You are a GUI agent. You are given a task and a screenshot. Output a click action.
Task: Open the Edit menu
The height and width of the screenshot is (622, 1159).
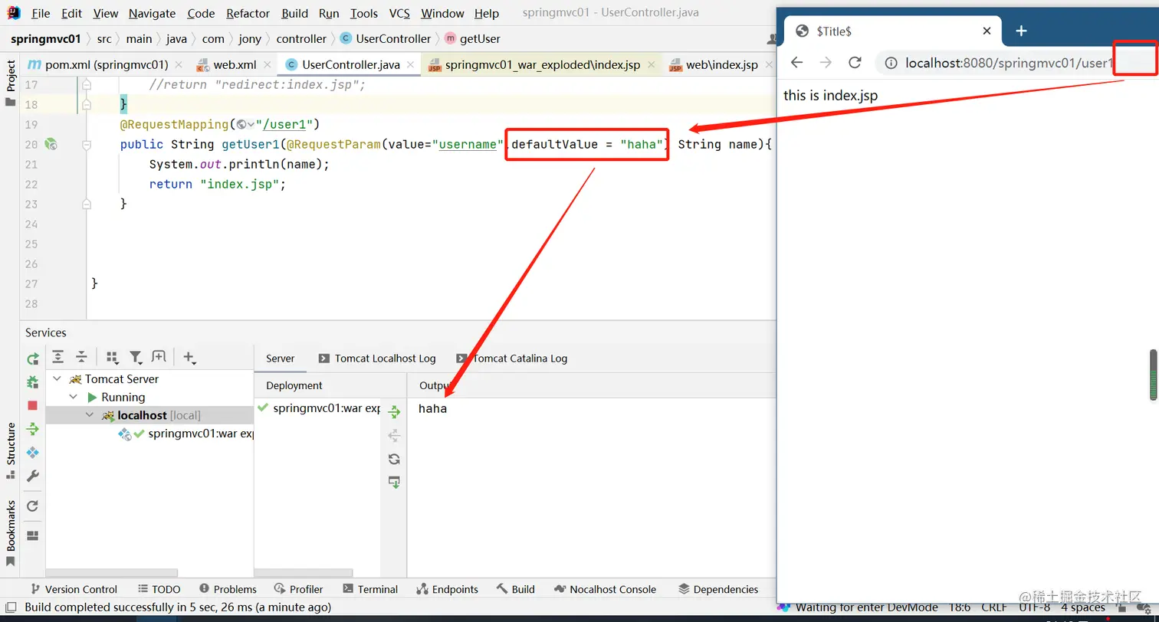71,13
